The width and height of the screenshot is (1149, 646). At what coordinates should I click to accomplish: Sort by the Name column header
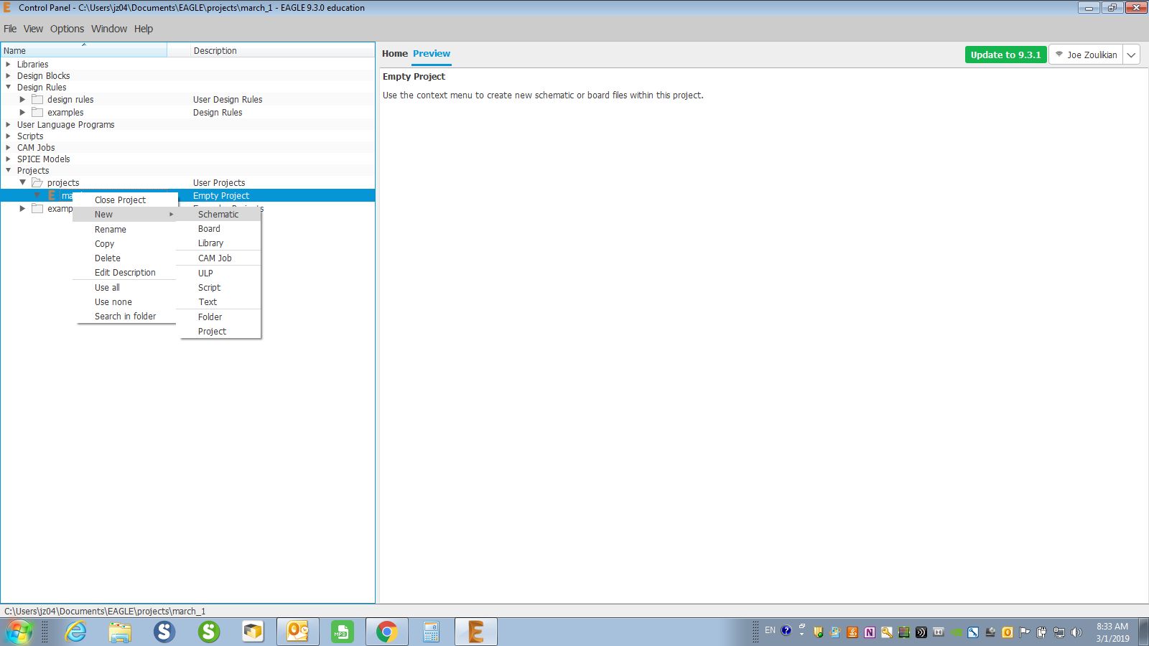pyautogui.click(x=84, y=50)
